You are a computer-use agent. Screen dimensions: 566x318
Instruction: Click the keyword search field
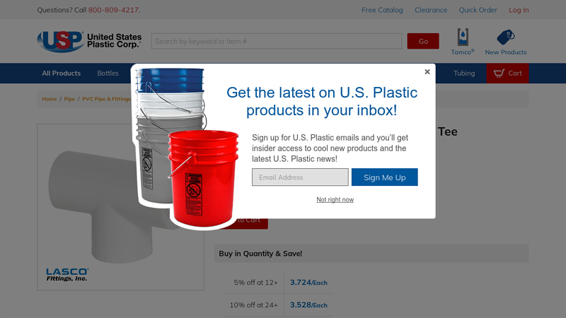tap(276, 41)
